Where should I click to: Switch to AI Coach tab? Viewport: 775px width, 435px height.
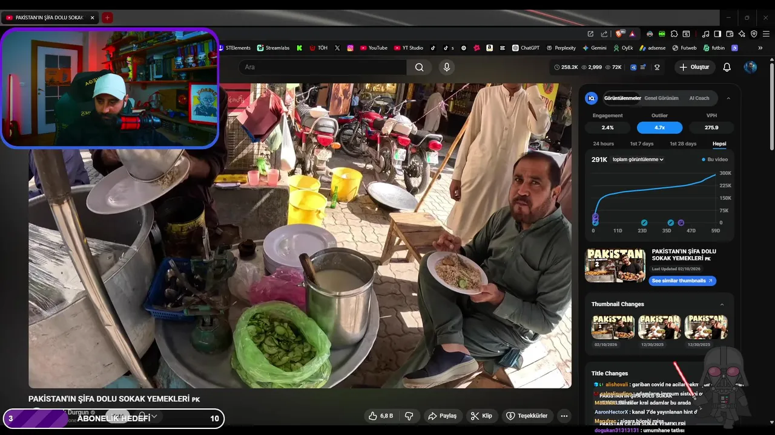pos(699,98)
